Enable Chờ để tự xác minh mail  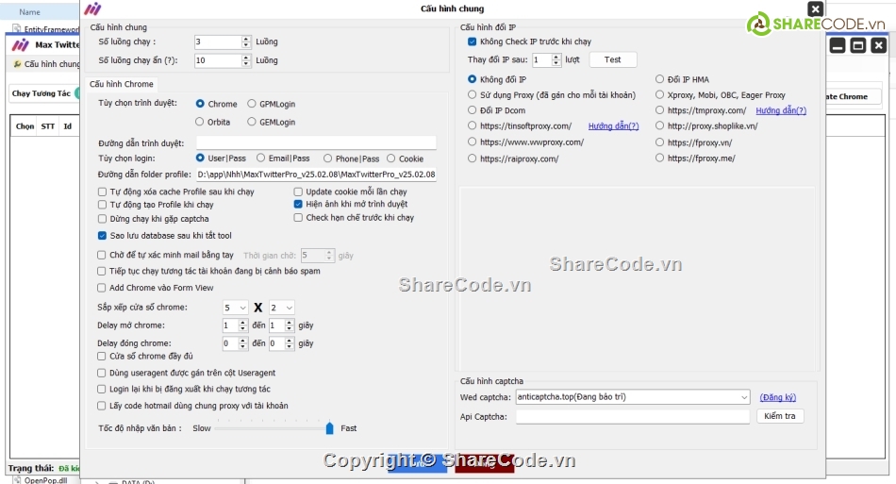coord(102,256)
